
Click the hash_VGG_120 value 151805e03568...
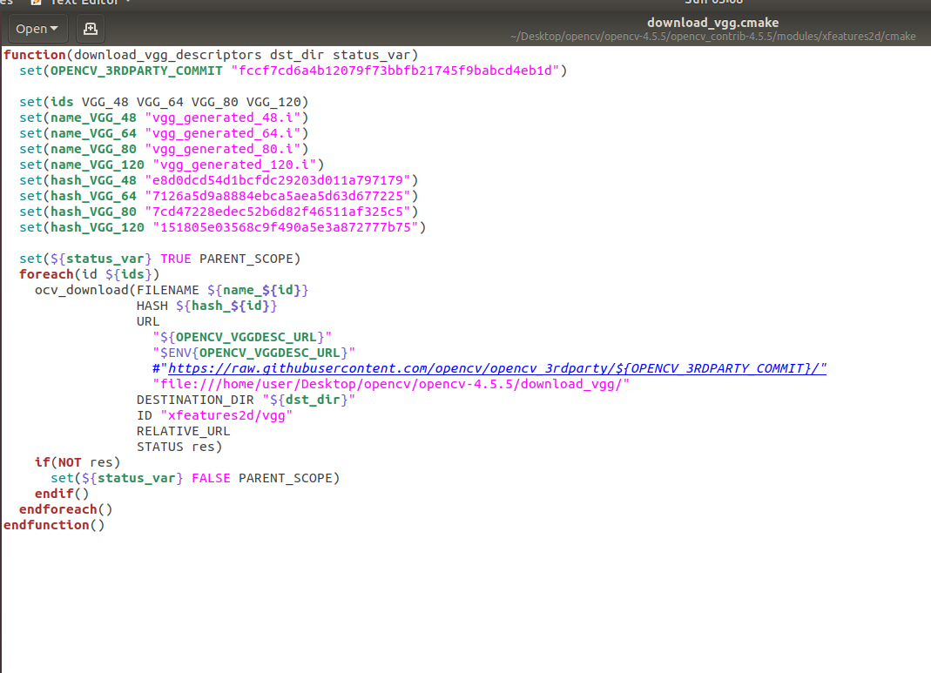(x=286, y=227)
